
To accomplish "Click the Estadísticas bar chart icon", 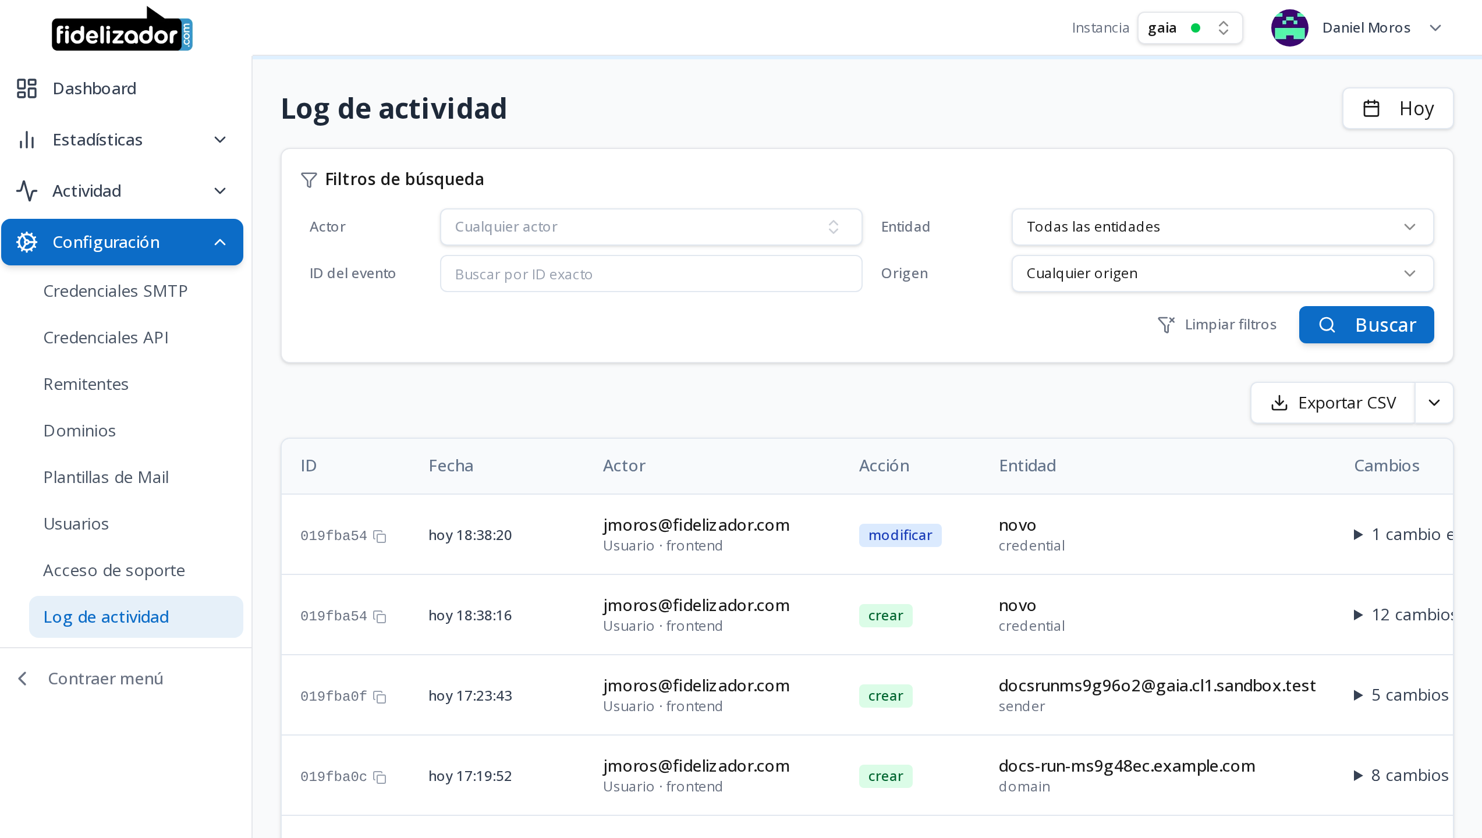I will click(x=27, y=140).
